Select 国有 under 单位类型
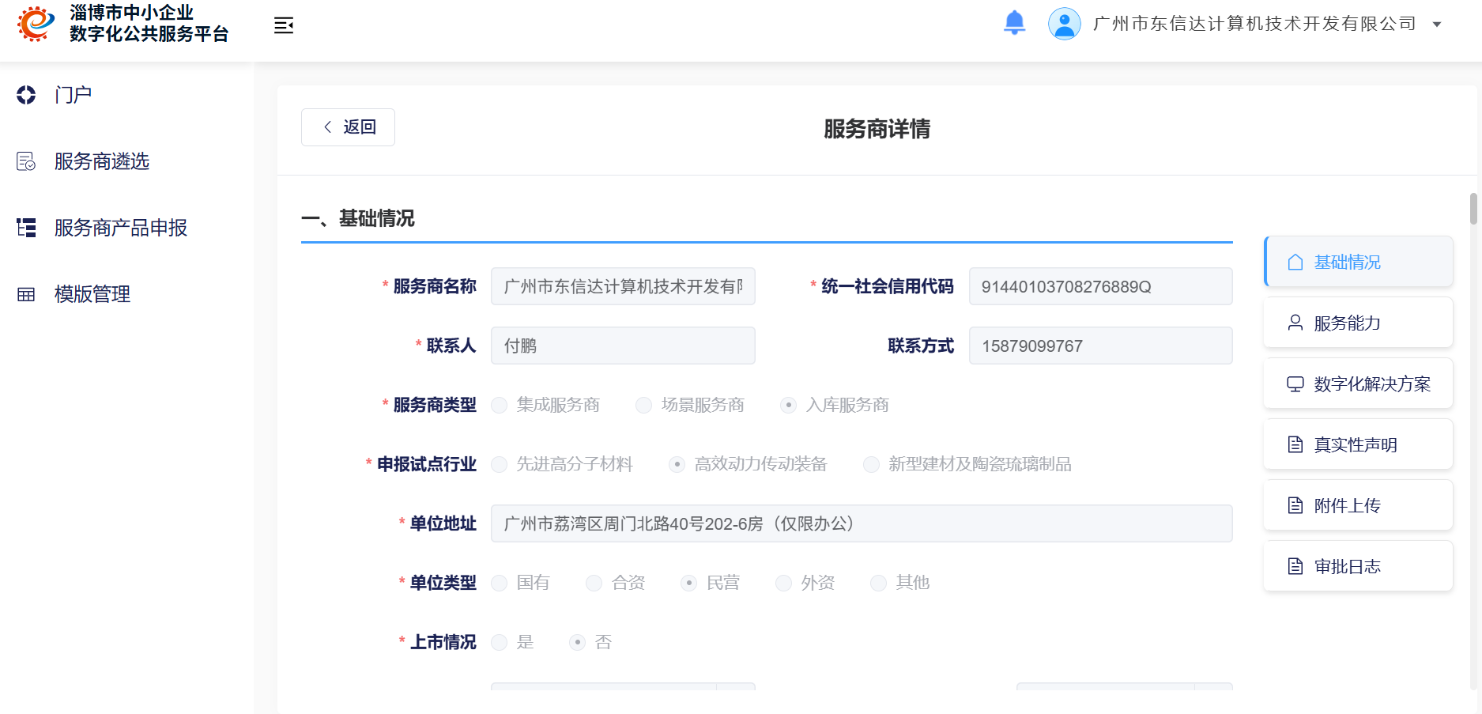Viewport: 1482px width, 714px height. pos(499,583)
